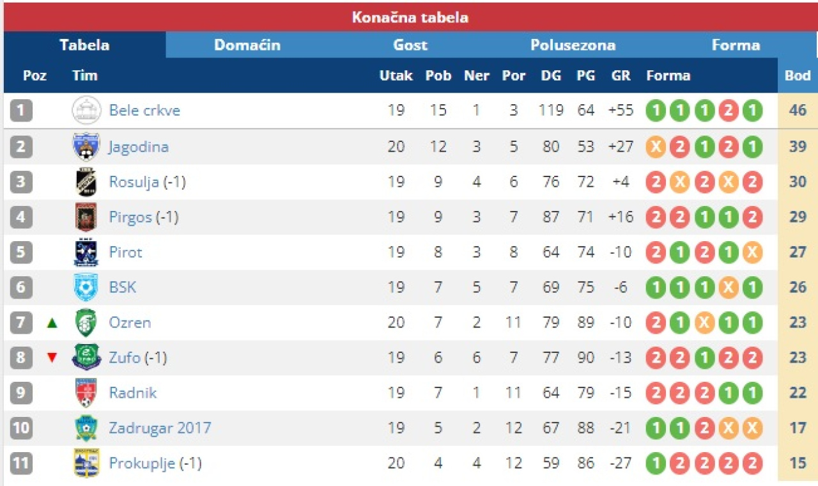Click the green up arrow beside Ozren
The height and width of the screenshot is (486, 818).
pos(52,323)
